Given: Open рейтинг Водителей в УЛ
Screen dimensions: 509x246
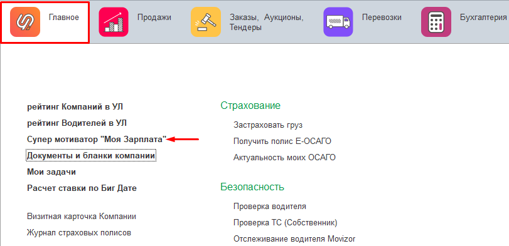Looking at the screenshot, I should click(x=77, y=123).
